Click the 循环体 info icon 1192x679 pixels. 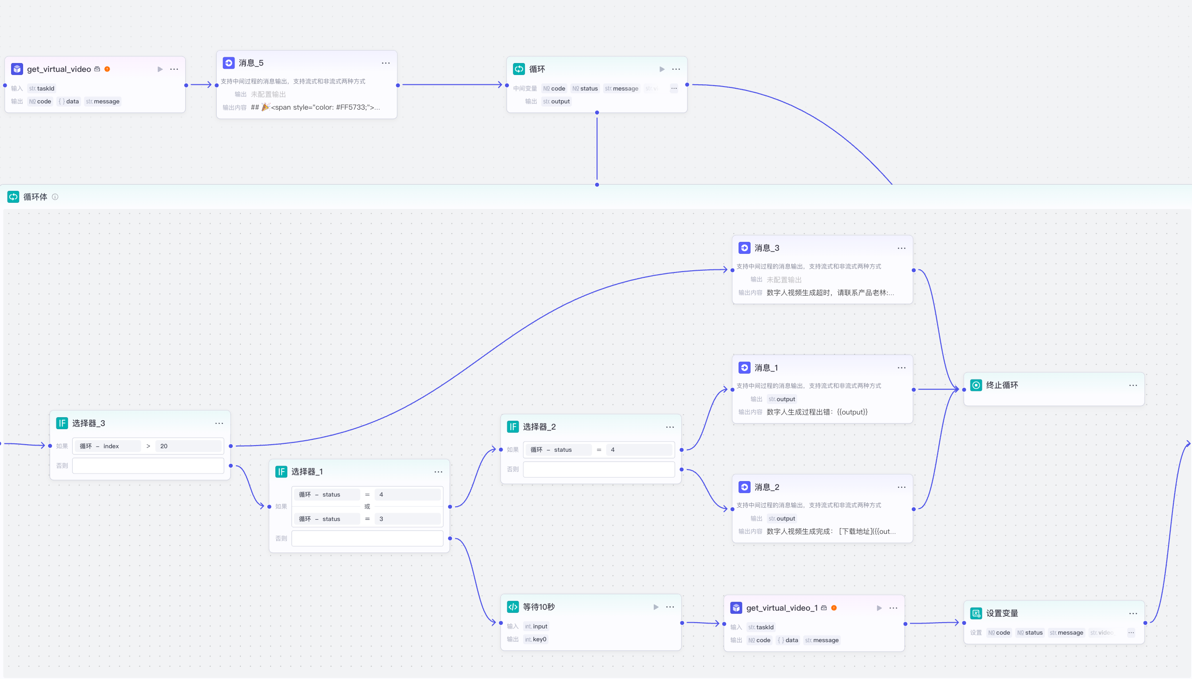click(x=55, y=197)
